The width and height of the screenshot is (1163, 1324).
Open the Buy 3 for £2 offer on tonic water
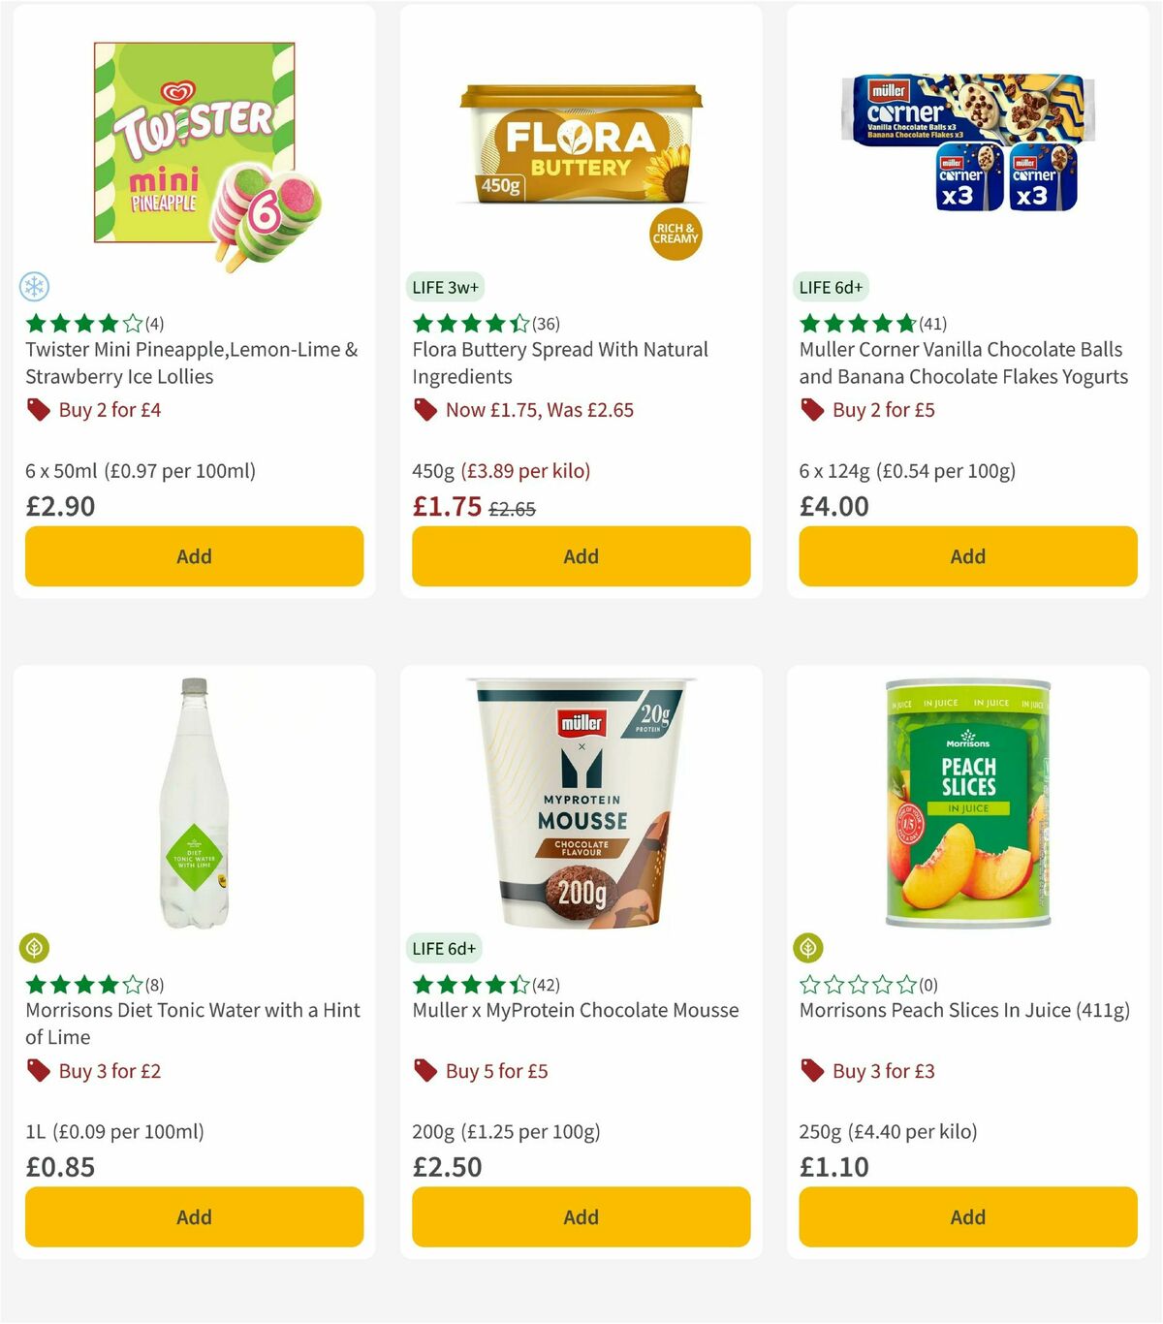tap(107, 1071)
